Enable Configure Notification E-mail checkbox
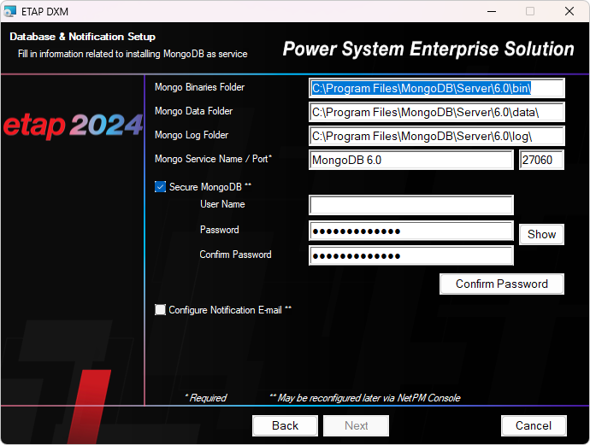Image resolution: width=590 pixels, height=445 pixels. [x=160, y=310]
